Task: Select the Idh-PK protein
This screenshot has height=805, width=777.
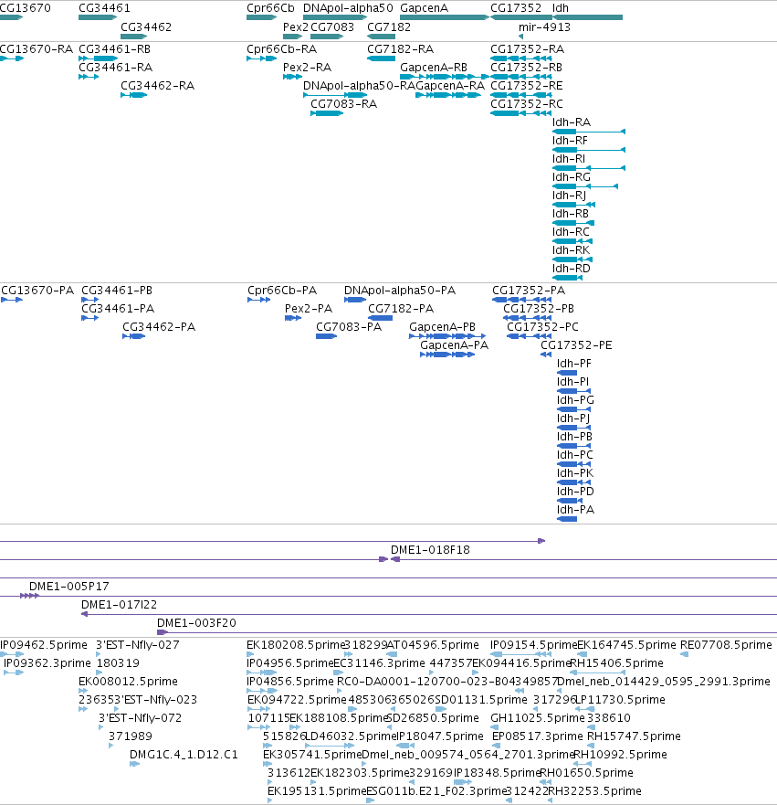Action: click(575, 473)
